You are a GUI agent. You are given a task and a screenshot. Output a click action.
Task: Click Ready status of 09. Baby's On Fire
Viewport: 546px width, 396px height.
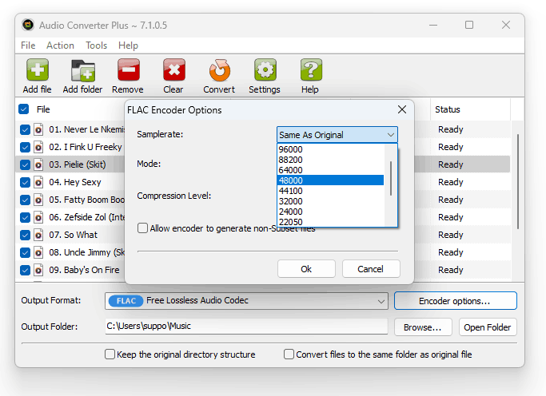coord(451,270)
